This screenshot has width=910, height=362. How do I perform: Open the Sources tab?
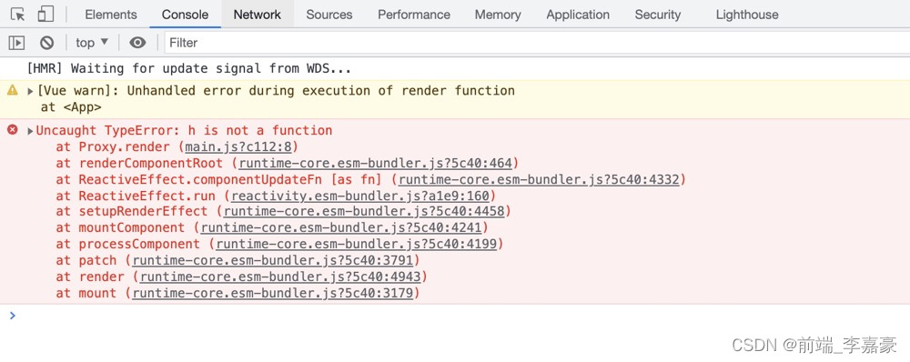coord(329,15)
